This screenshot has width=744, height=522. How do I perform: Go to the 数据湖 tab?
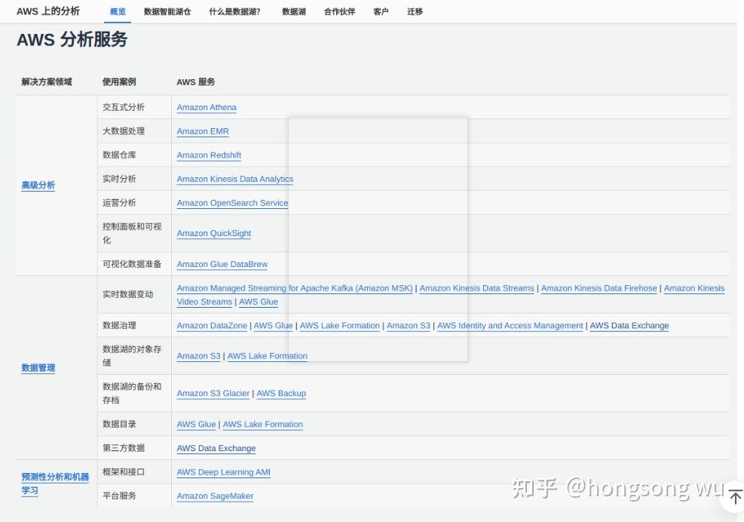[x=294, y=11]
